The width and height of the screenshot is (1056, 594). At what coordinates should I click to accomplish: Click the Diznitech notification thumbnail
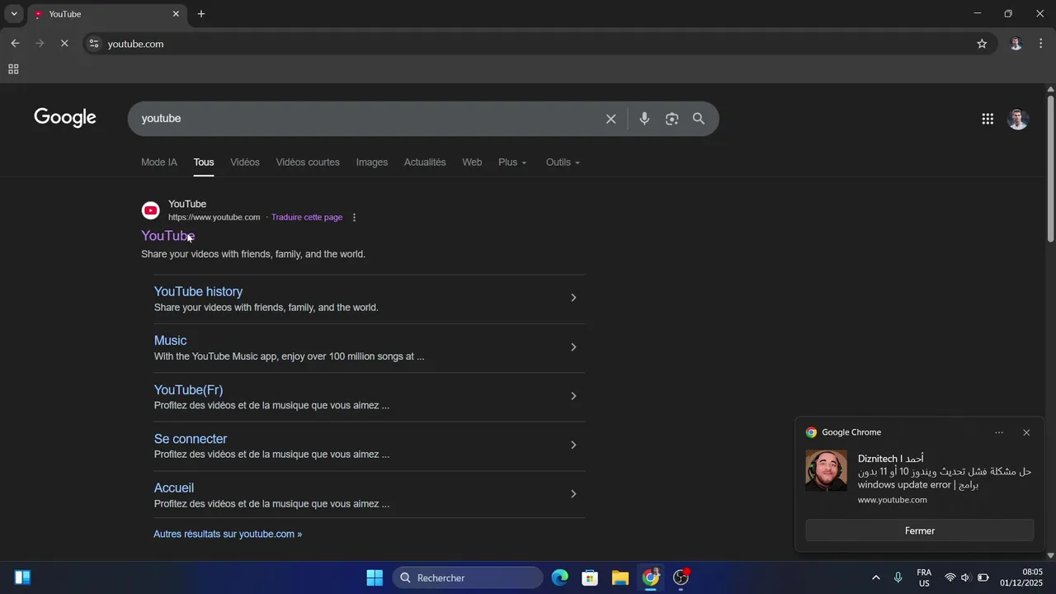[826, 471]
